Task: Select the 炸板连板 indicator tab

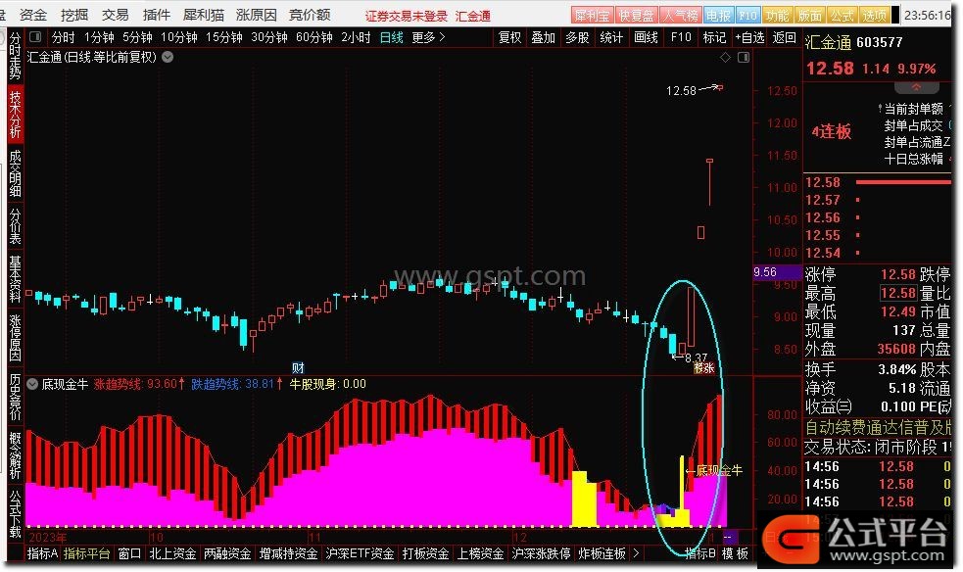Action: 602,553
